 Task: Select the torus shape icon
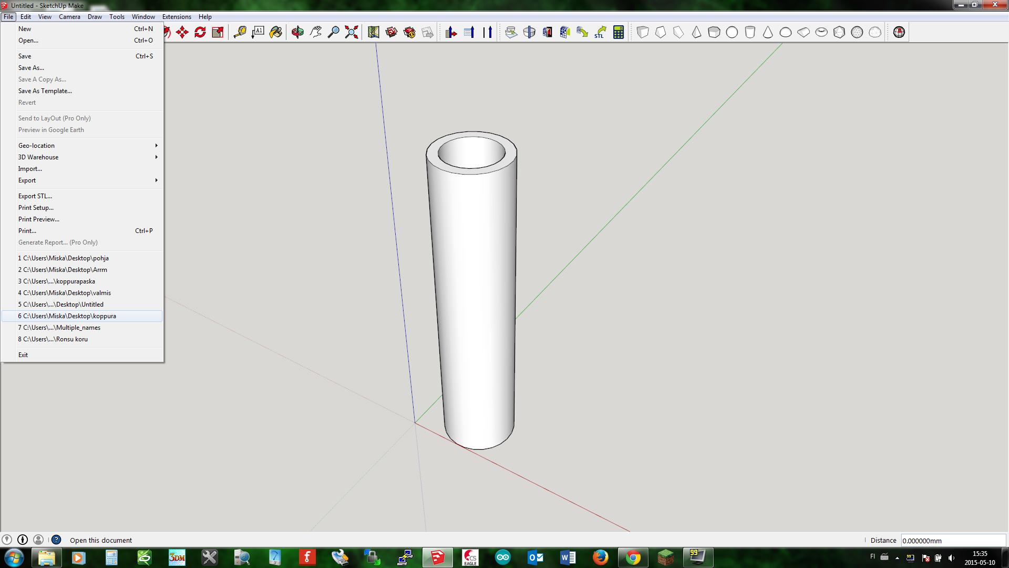pyautogui.click(x=821, y=32)
